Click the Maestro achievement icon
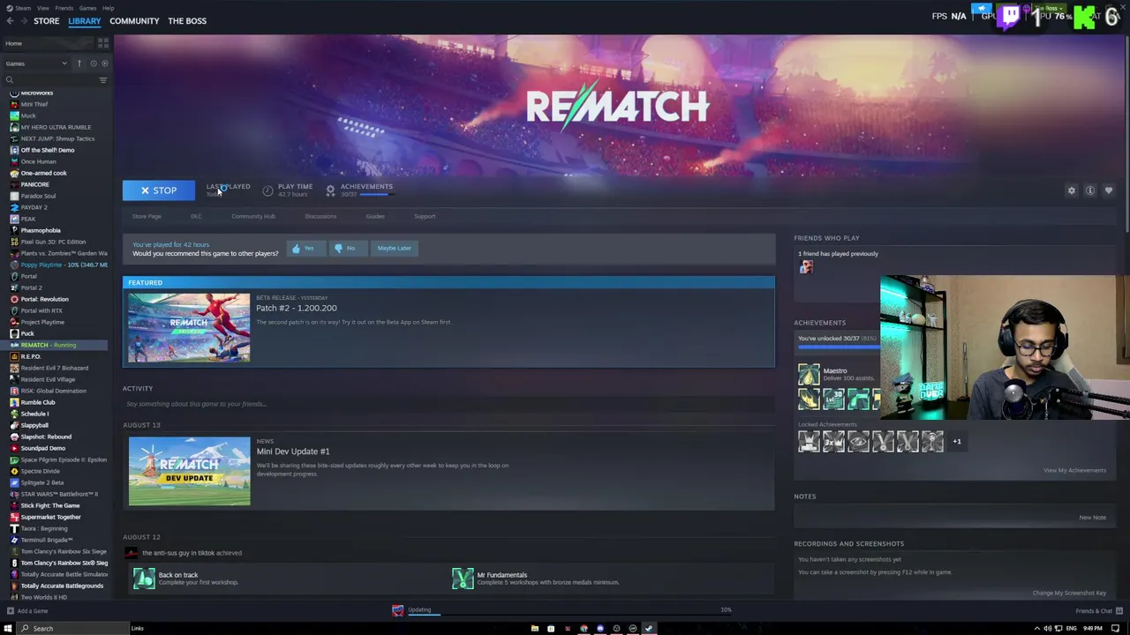The image size is (1130, 635). pos(809,375)
